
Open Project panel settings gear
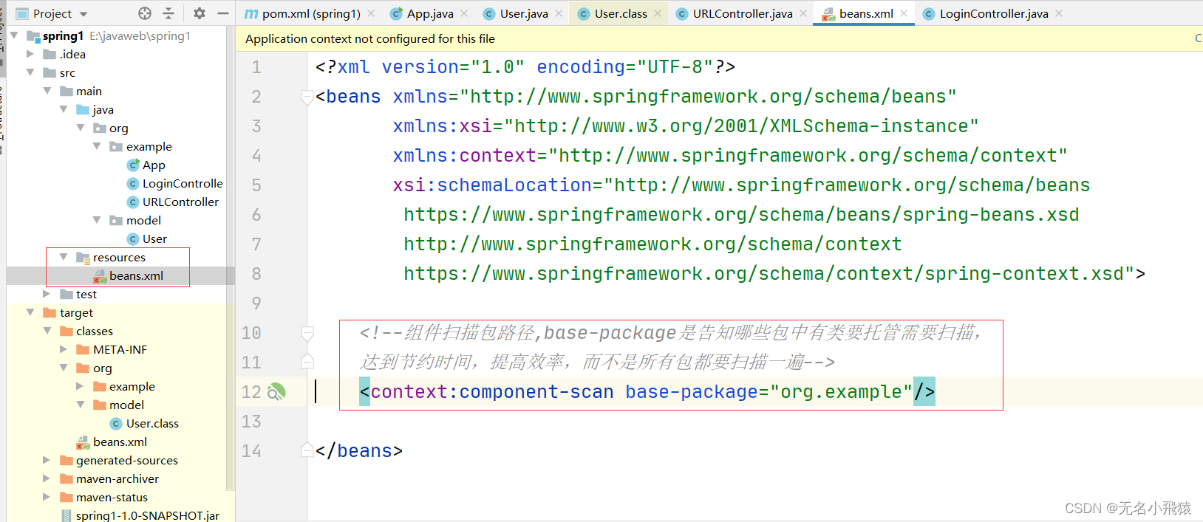[x=200, y=13]
